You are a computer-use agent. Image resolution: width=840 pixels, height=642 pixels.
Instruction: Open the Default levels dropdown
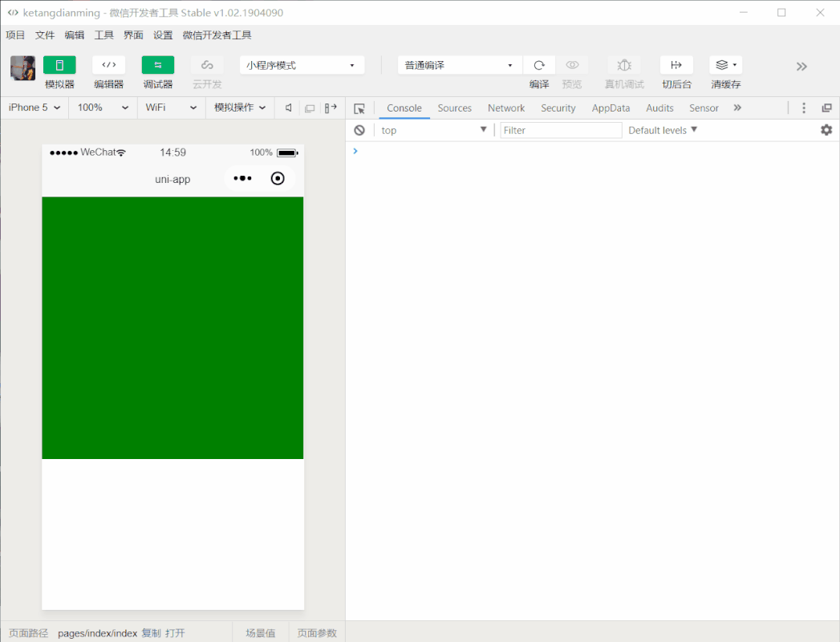[x=663, y=130]
